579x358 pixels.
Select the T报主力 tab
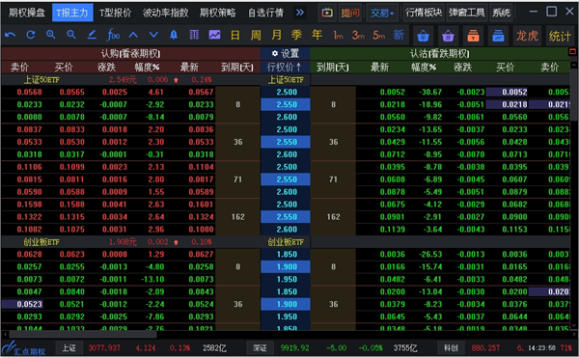click(x=72, y=13)
